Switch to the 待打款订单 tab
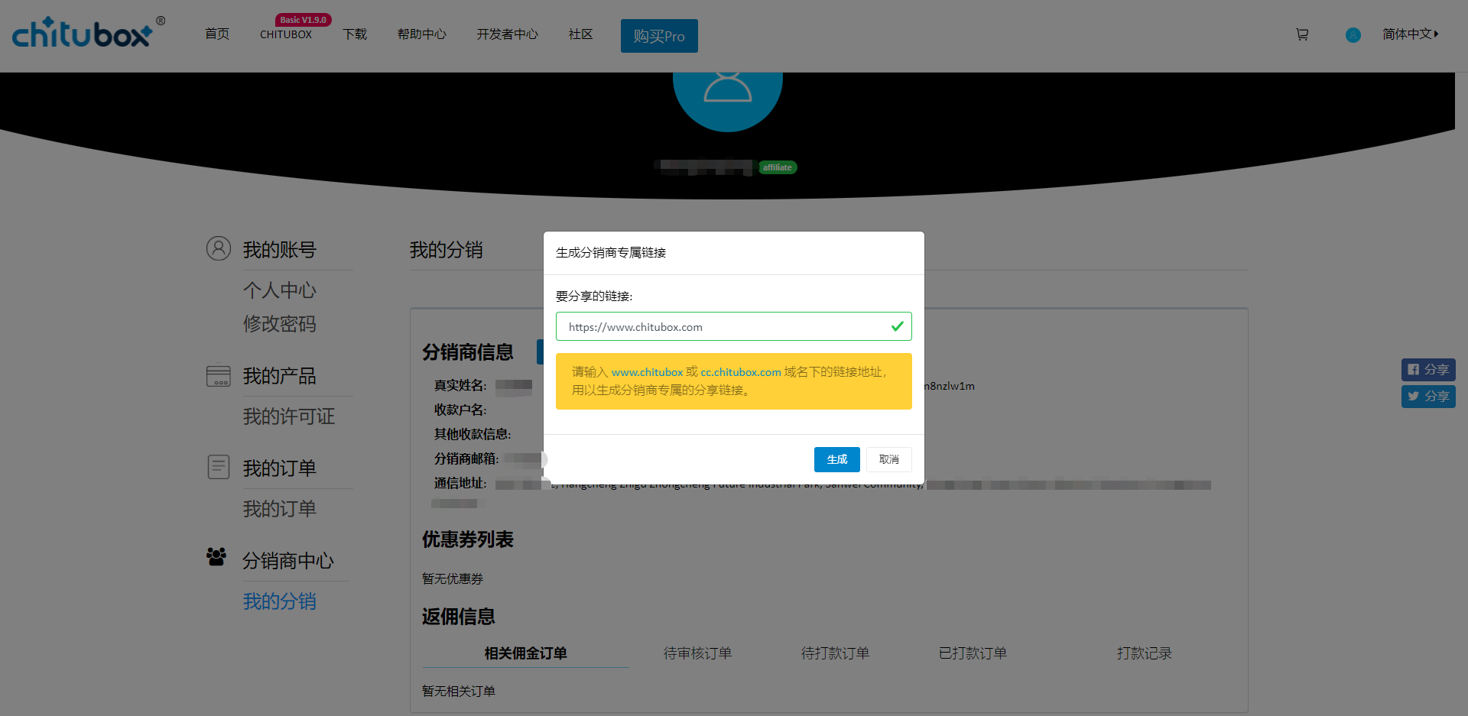 pos(836,653)
